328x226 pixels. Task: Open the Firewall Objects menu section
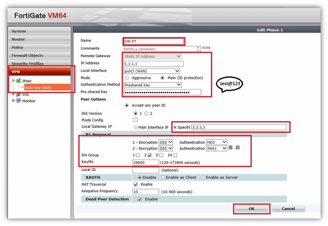39,55
